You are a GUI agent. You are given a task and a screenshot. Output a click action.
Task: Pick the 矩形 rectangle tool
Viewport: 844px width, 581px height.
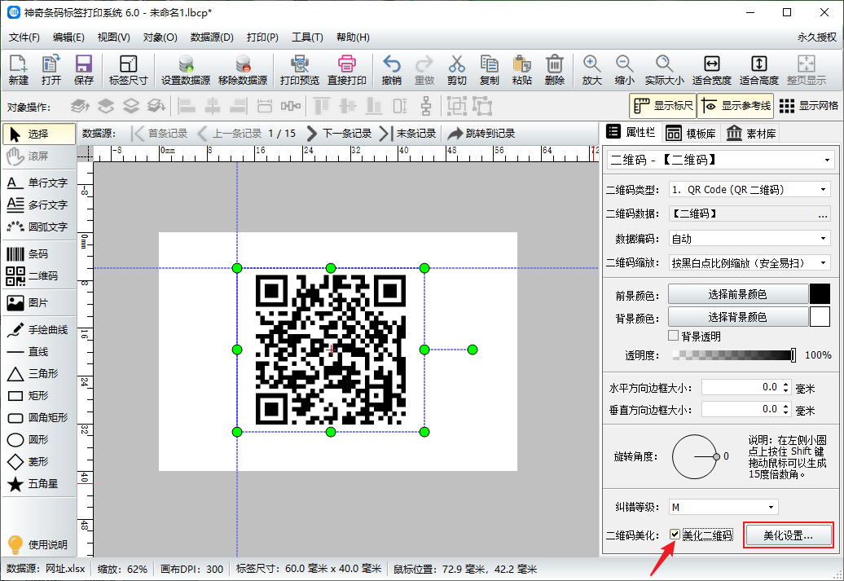click(x=39, y=396)
